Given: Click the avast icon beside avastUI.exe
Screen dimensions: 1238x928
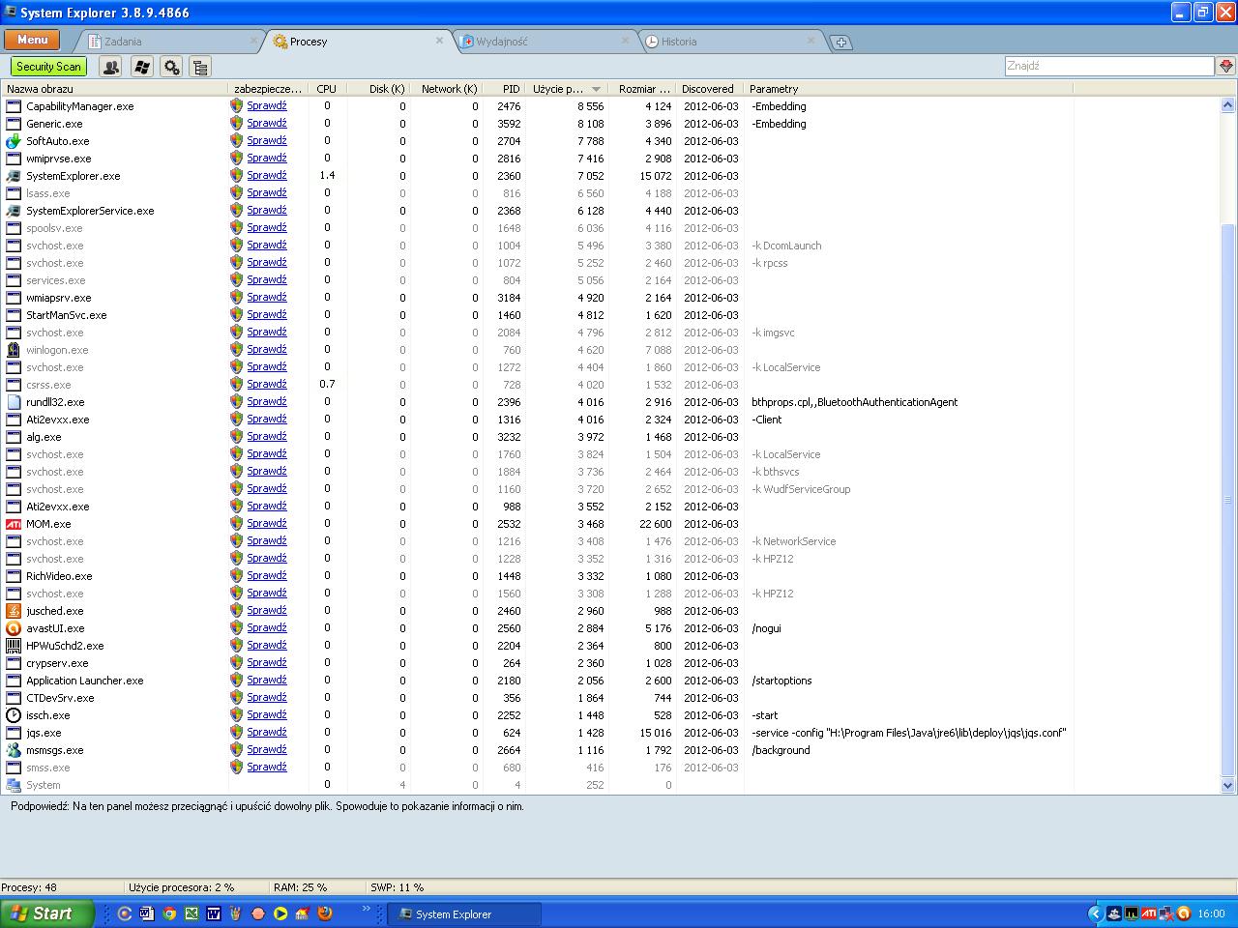Looking at the screenshot, I should 14,628.
